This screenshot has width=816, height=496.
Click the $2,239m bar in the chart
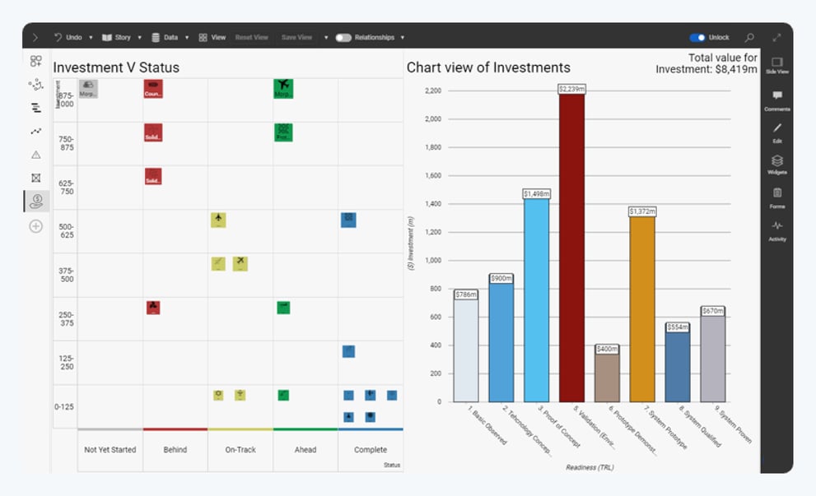[572, 247]
